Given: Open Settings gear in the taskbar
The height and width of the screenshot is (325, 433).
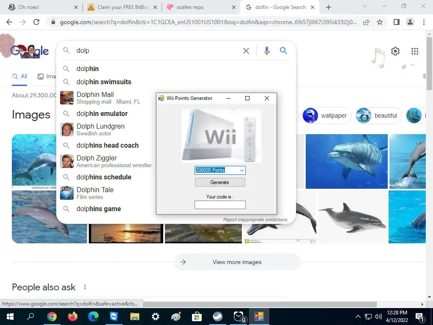Looking at the screenshot, I should point(156,317).
